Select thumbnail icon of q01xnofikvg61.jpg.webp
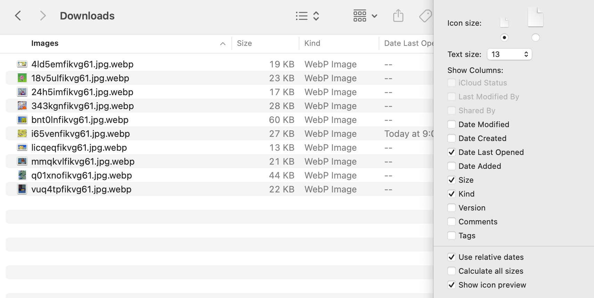The width and height of the screenshot is (594, 298). [x=22, y=175]
